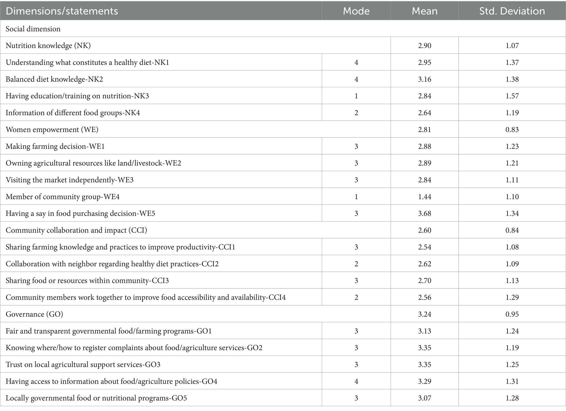Image resolution: width=566 pixels, height=411 pixels.
Task: Click mean 3.07 in the GO5 row
Action: [424, 398]
